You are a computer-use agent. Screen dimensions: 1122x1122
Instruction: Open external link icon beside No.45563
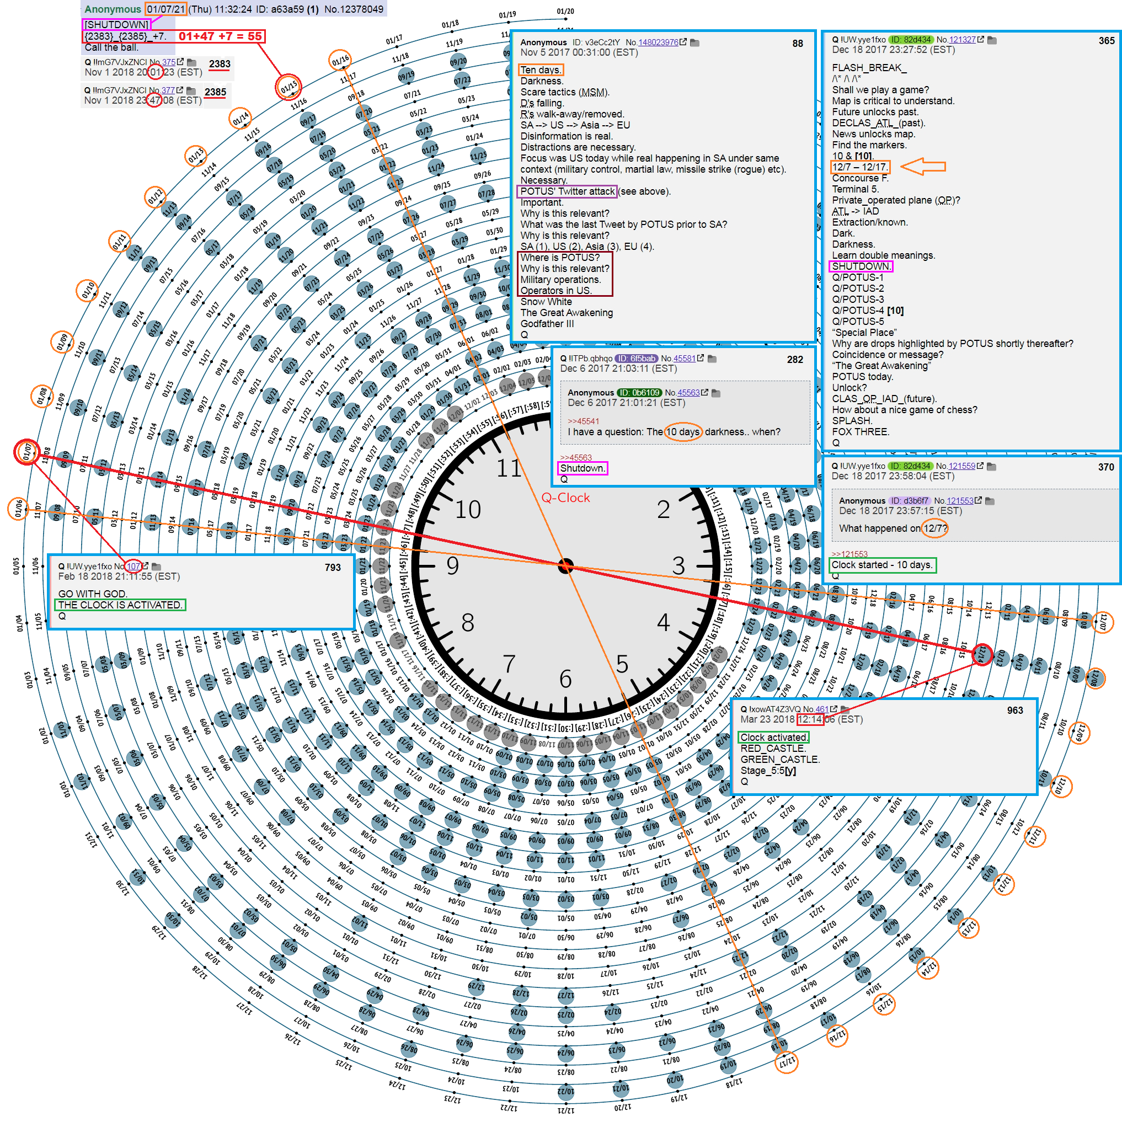pos(704,393)
